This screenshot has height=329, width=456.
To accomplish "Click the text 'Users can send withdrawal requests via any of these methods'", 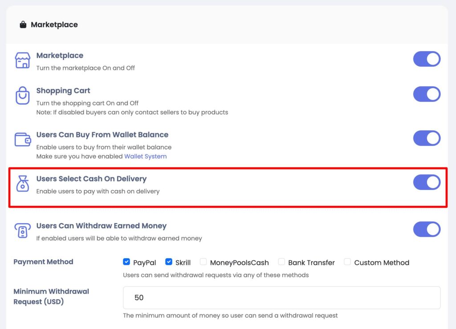I will coord(216,275).
